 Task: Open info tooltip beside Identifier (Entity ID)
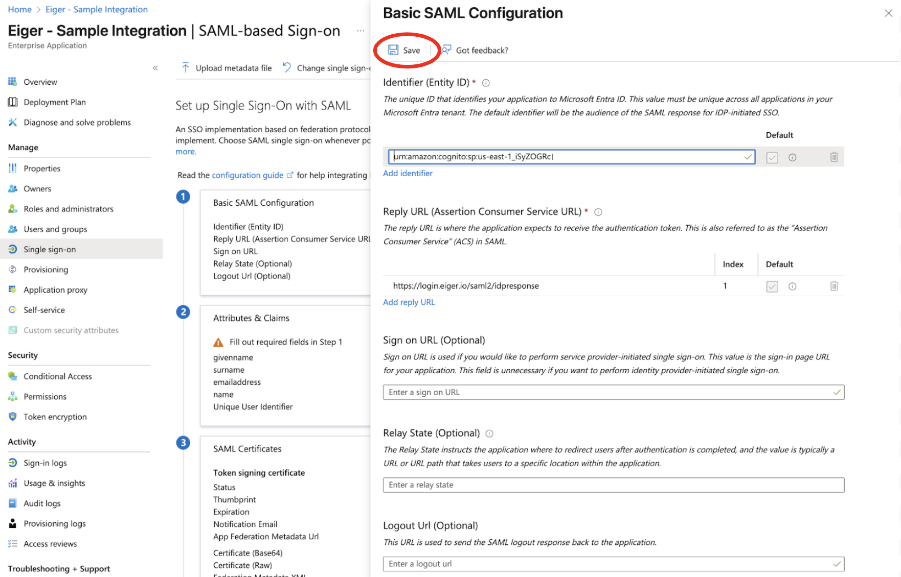(486, 83)
